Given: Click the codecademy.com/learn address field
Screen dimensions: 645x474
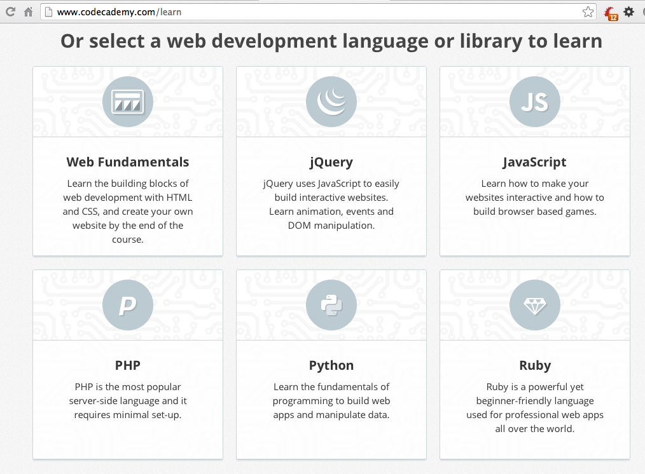Looking at the screenshot, I should (x=318, y=12).
